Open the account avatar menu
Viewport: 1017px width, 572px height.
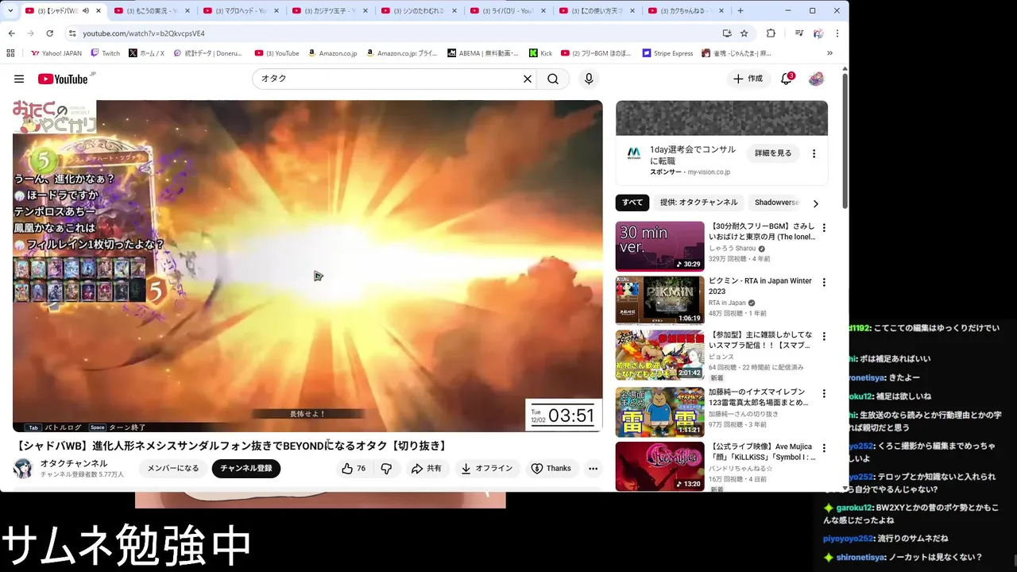(x=816, y=79)
